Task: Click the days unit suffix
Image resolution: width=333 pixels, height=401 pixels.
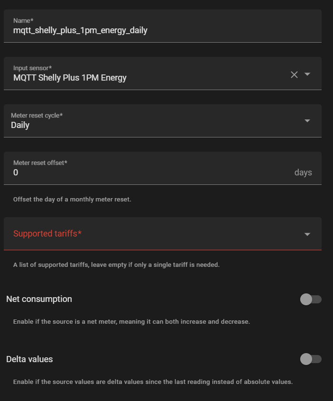Action: (x=303, y=173)
